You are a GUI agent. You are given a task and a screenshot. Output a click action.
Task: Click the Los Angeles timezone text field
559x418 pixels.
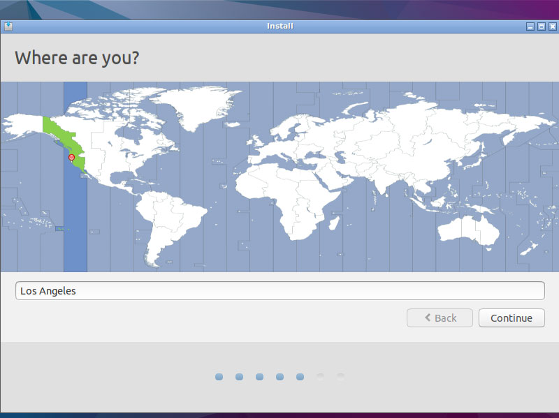pos(280,290)
